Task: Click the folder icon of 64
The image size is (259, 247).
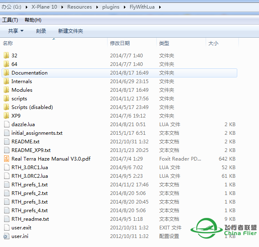Action: click(x=7, y=64)
